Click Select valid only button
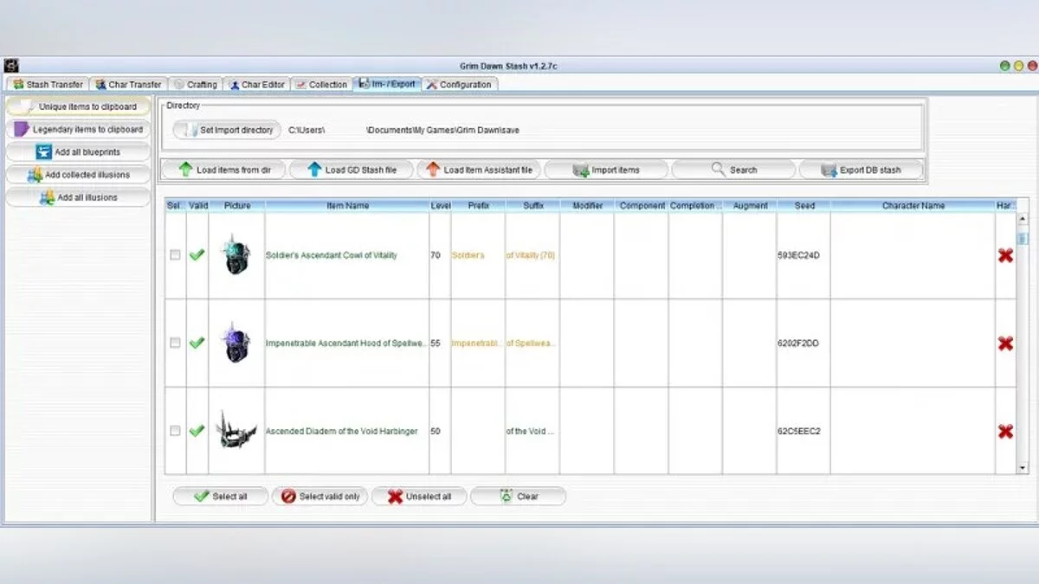 pyautogui.click(x=320, y=497)
